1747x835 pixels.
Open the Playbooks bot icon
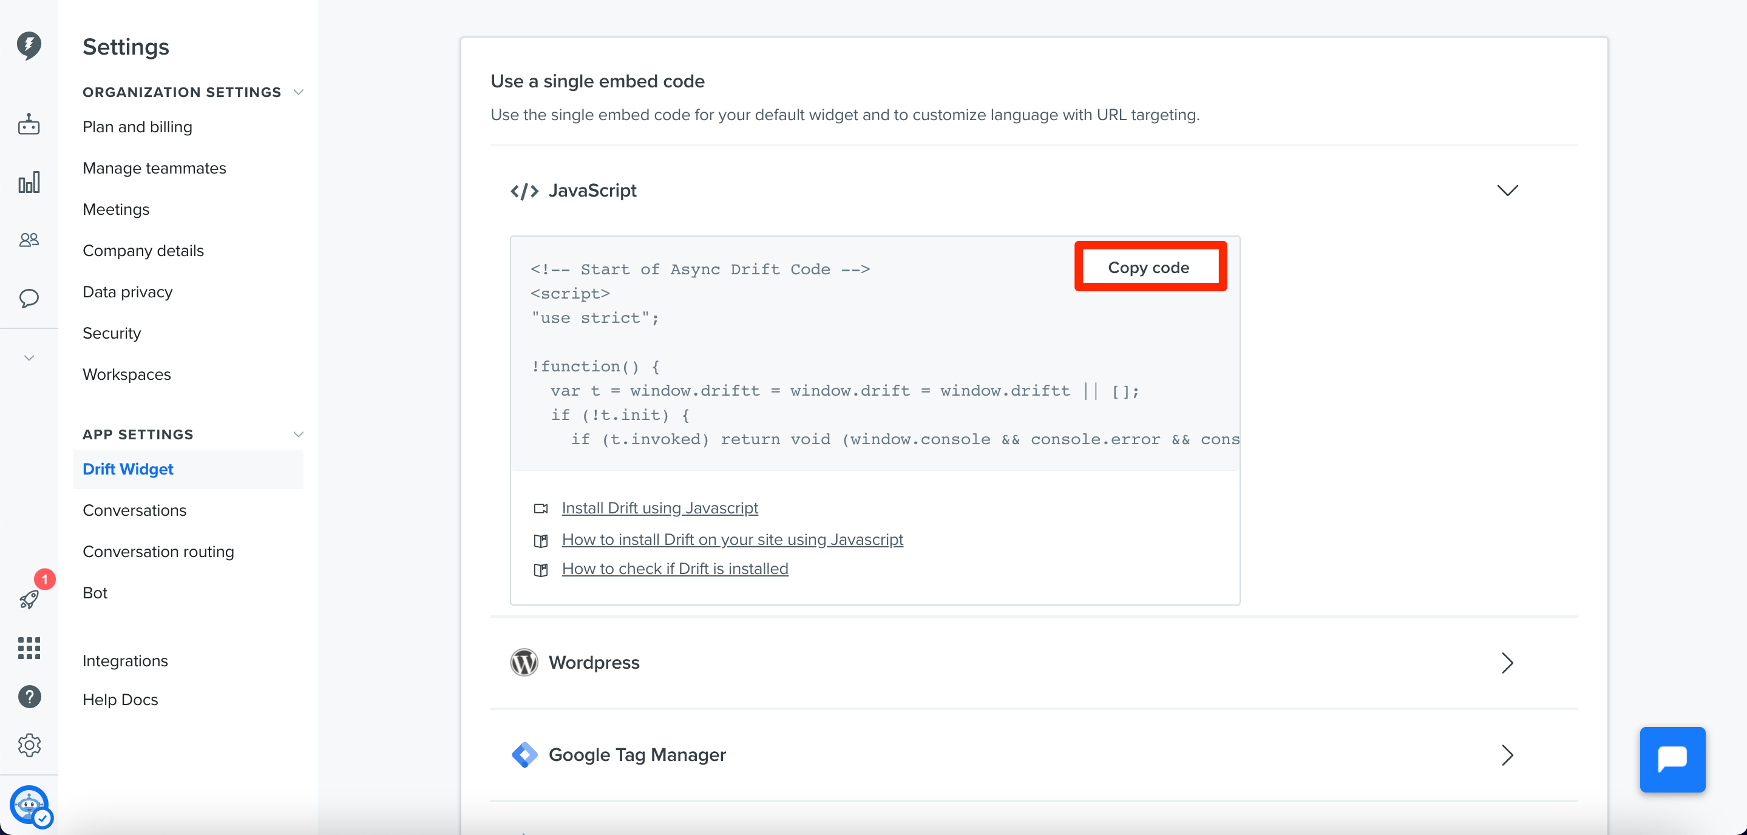(29, 124)
